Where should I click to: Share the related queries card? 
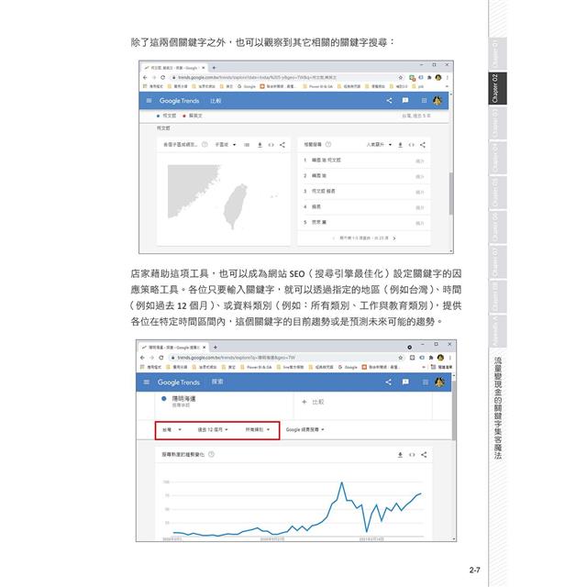423,145
